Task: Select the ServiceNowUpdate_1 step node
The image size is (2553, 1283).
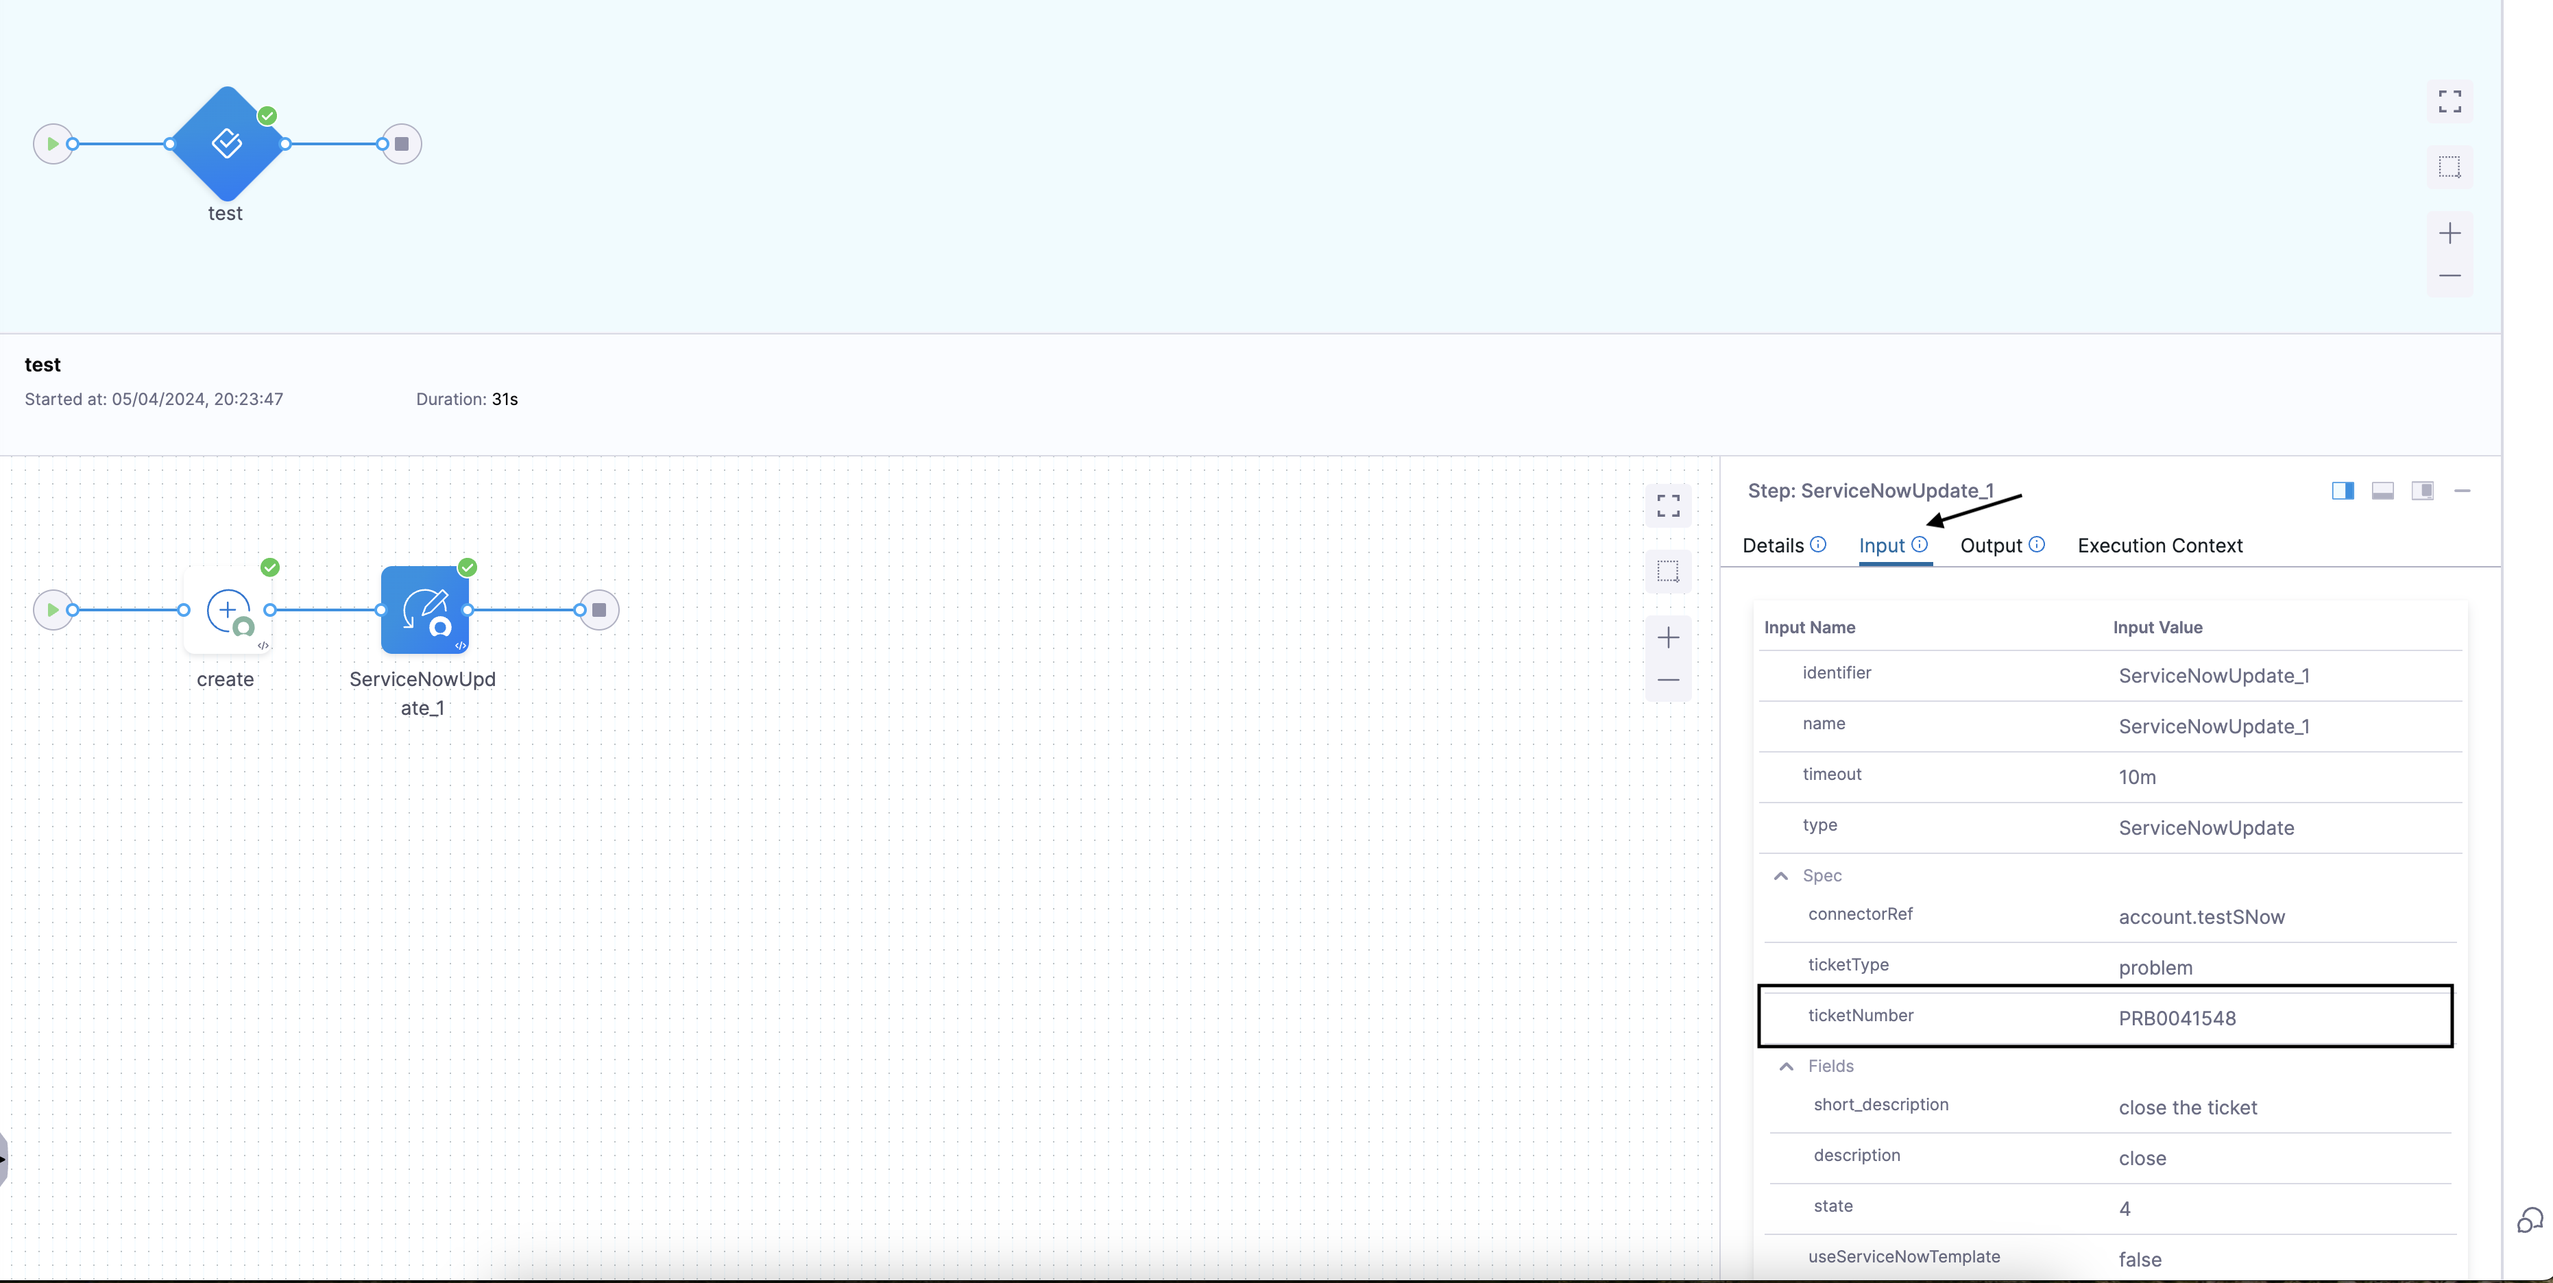Action: [x=424, y=610]
